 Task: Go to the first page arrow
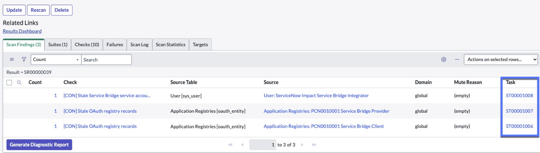click(231, 145)
